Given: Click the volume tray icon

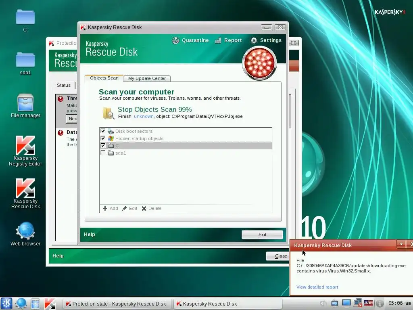Looking at the screenshot, I should 323,303.
